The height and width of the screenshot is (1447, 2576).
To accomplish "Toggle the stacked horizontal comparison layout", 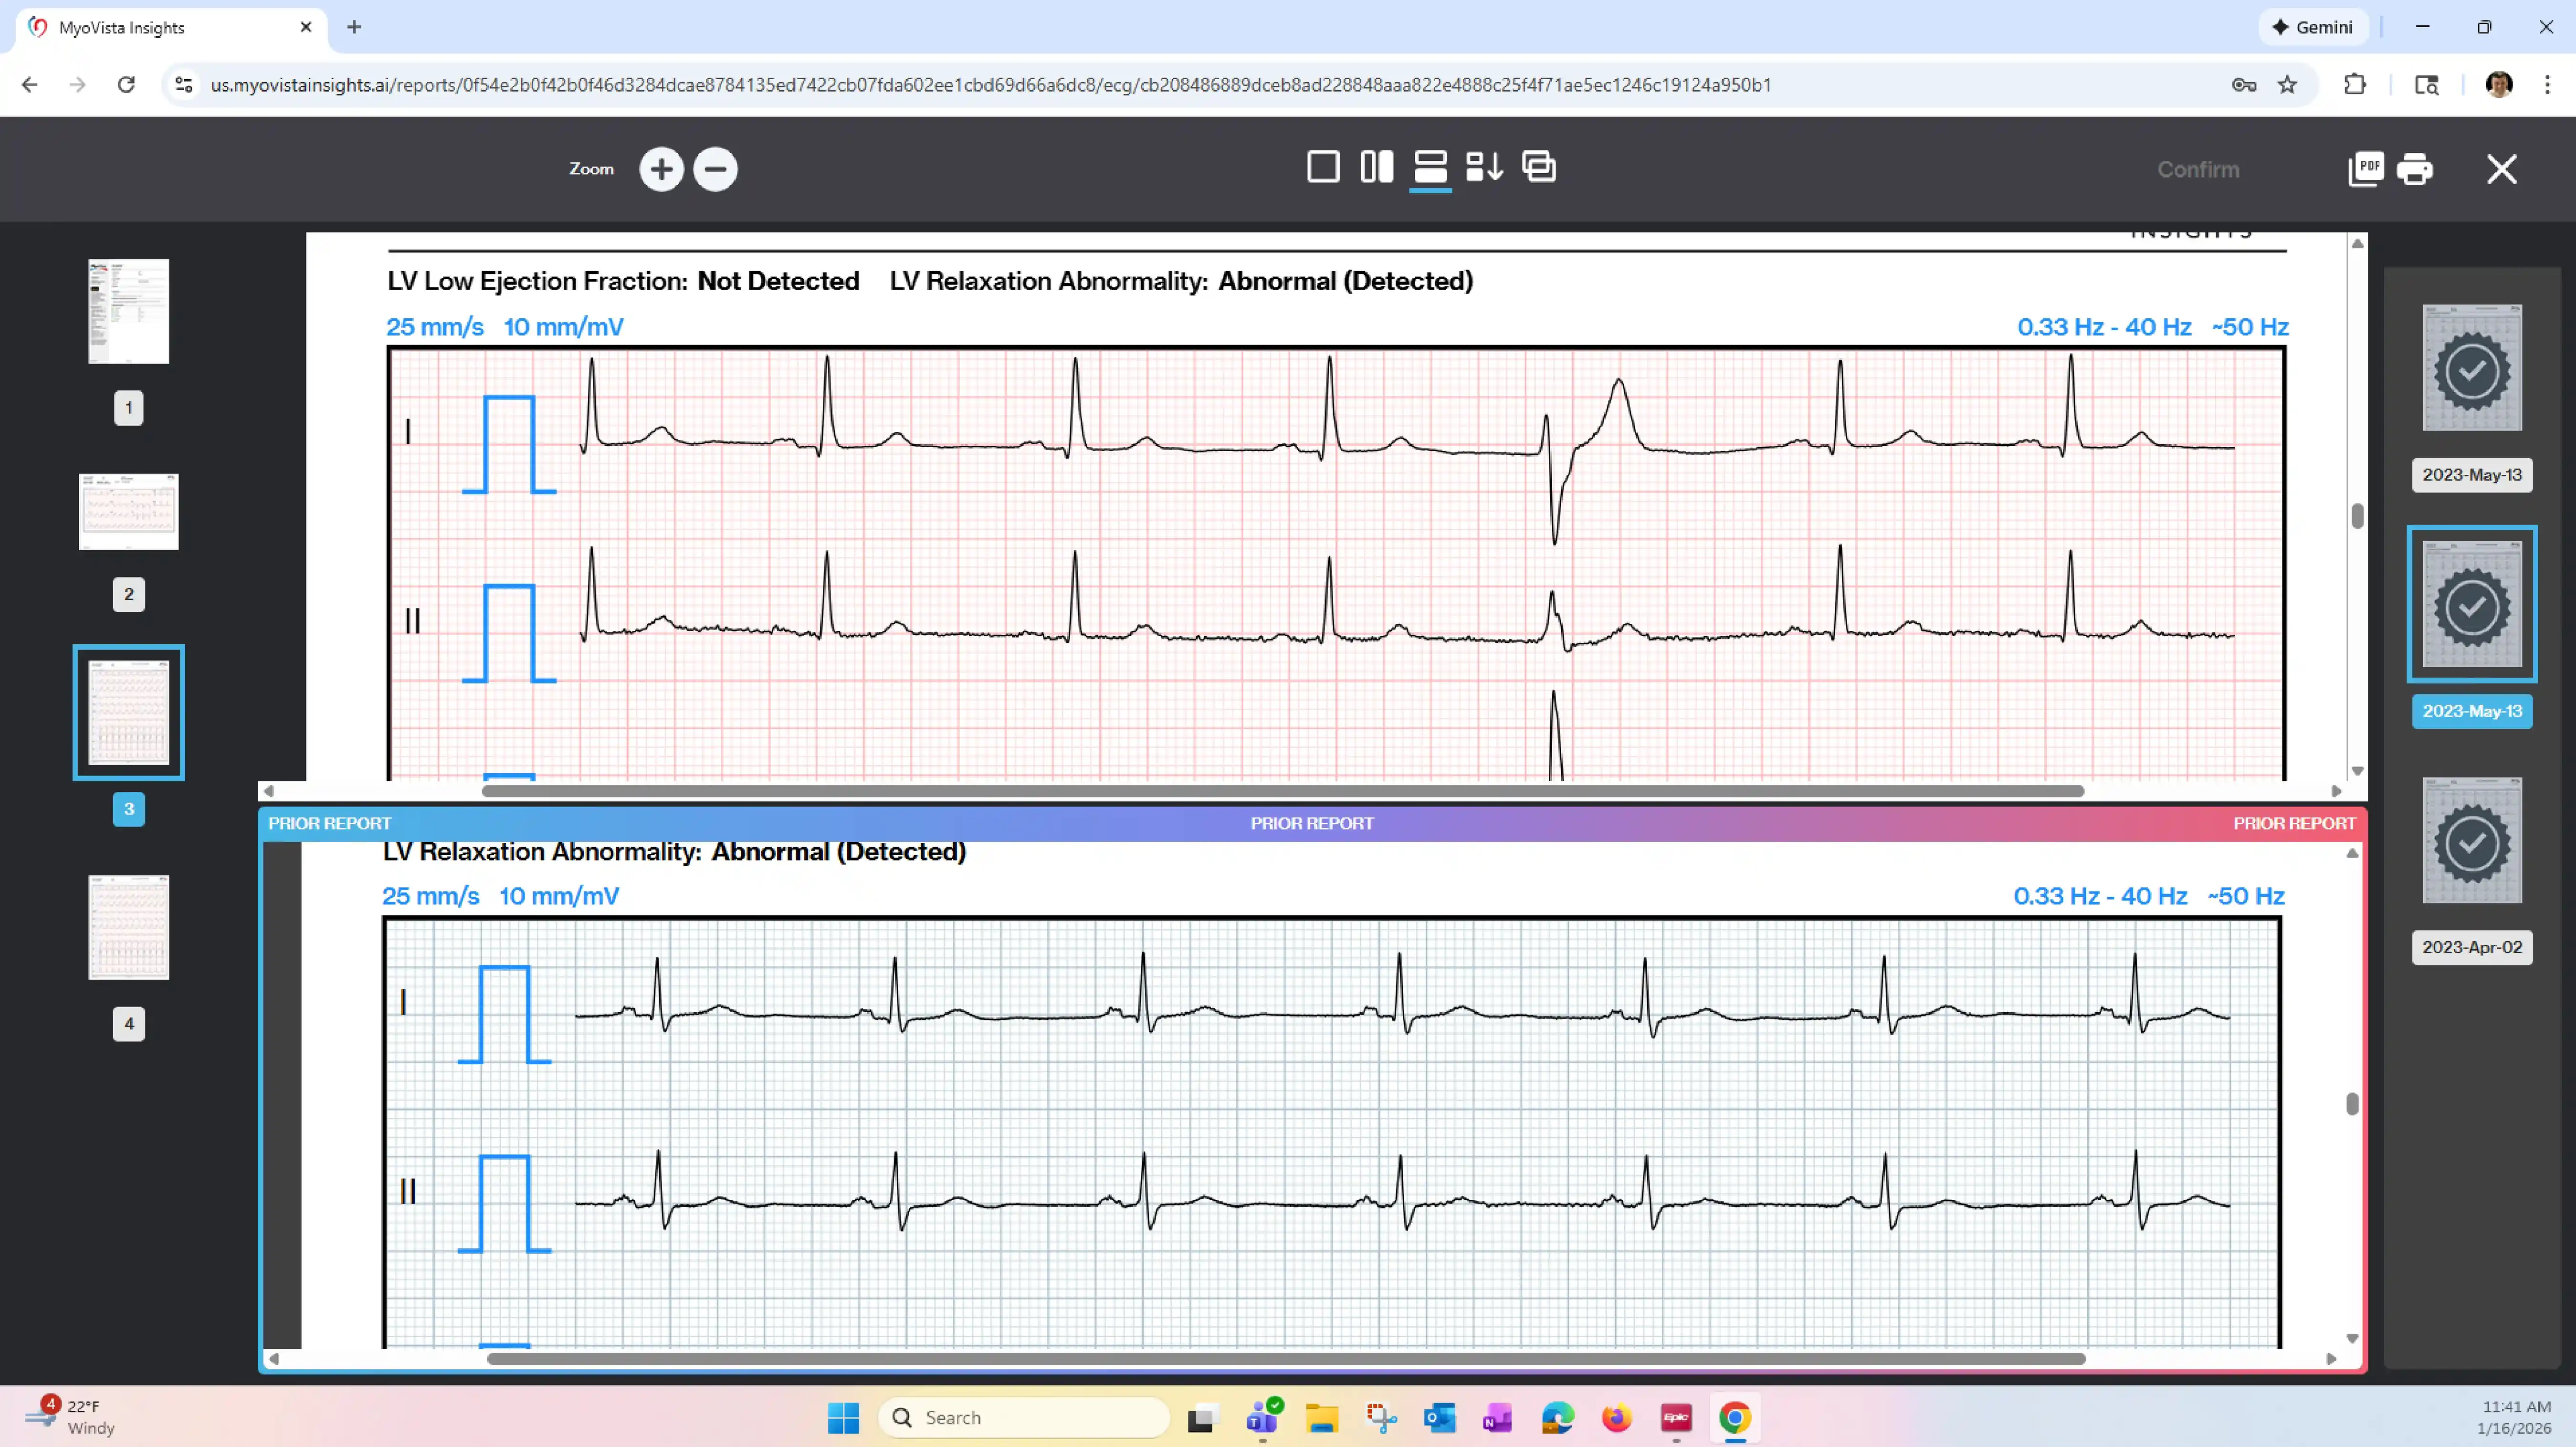I will tap(1430, 167).
